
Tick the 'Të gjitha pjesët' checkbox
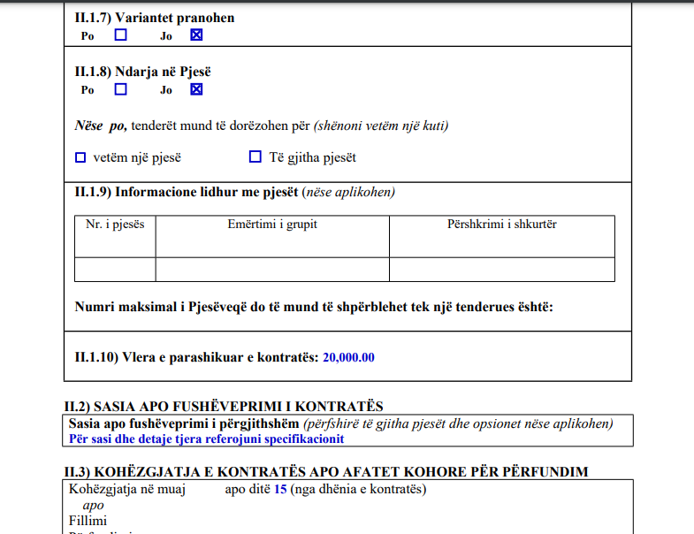[255, 156]
